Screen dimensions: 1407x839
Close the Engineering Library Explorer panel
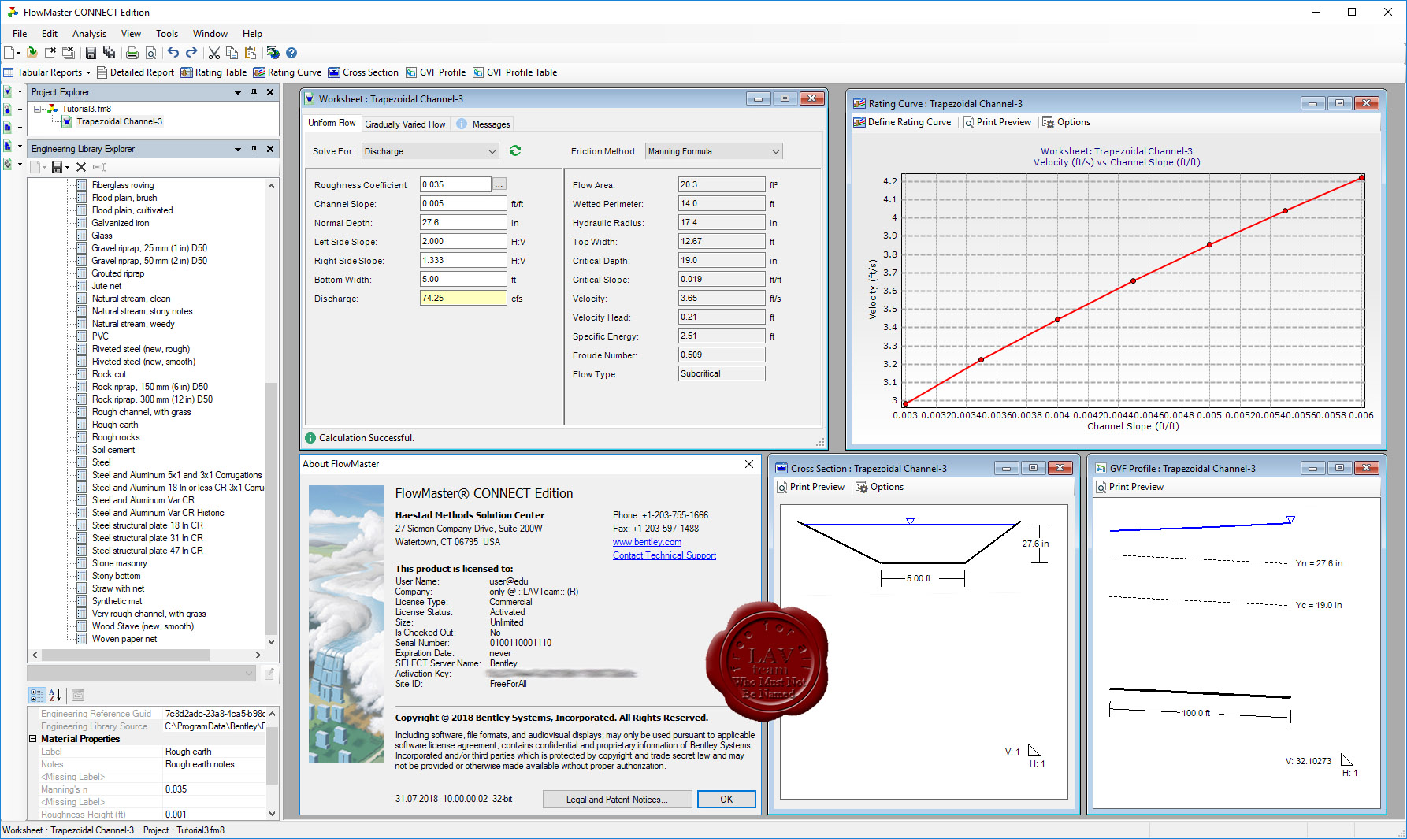pyautogui.click(x=270, y=149)
